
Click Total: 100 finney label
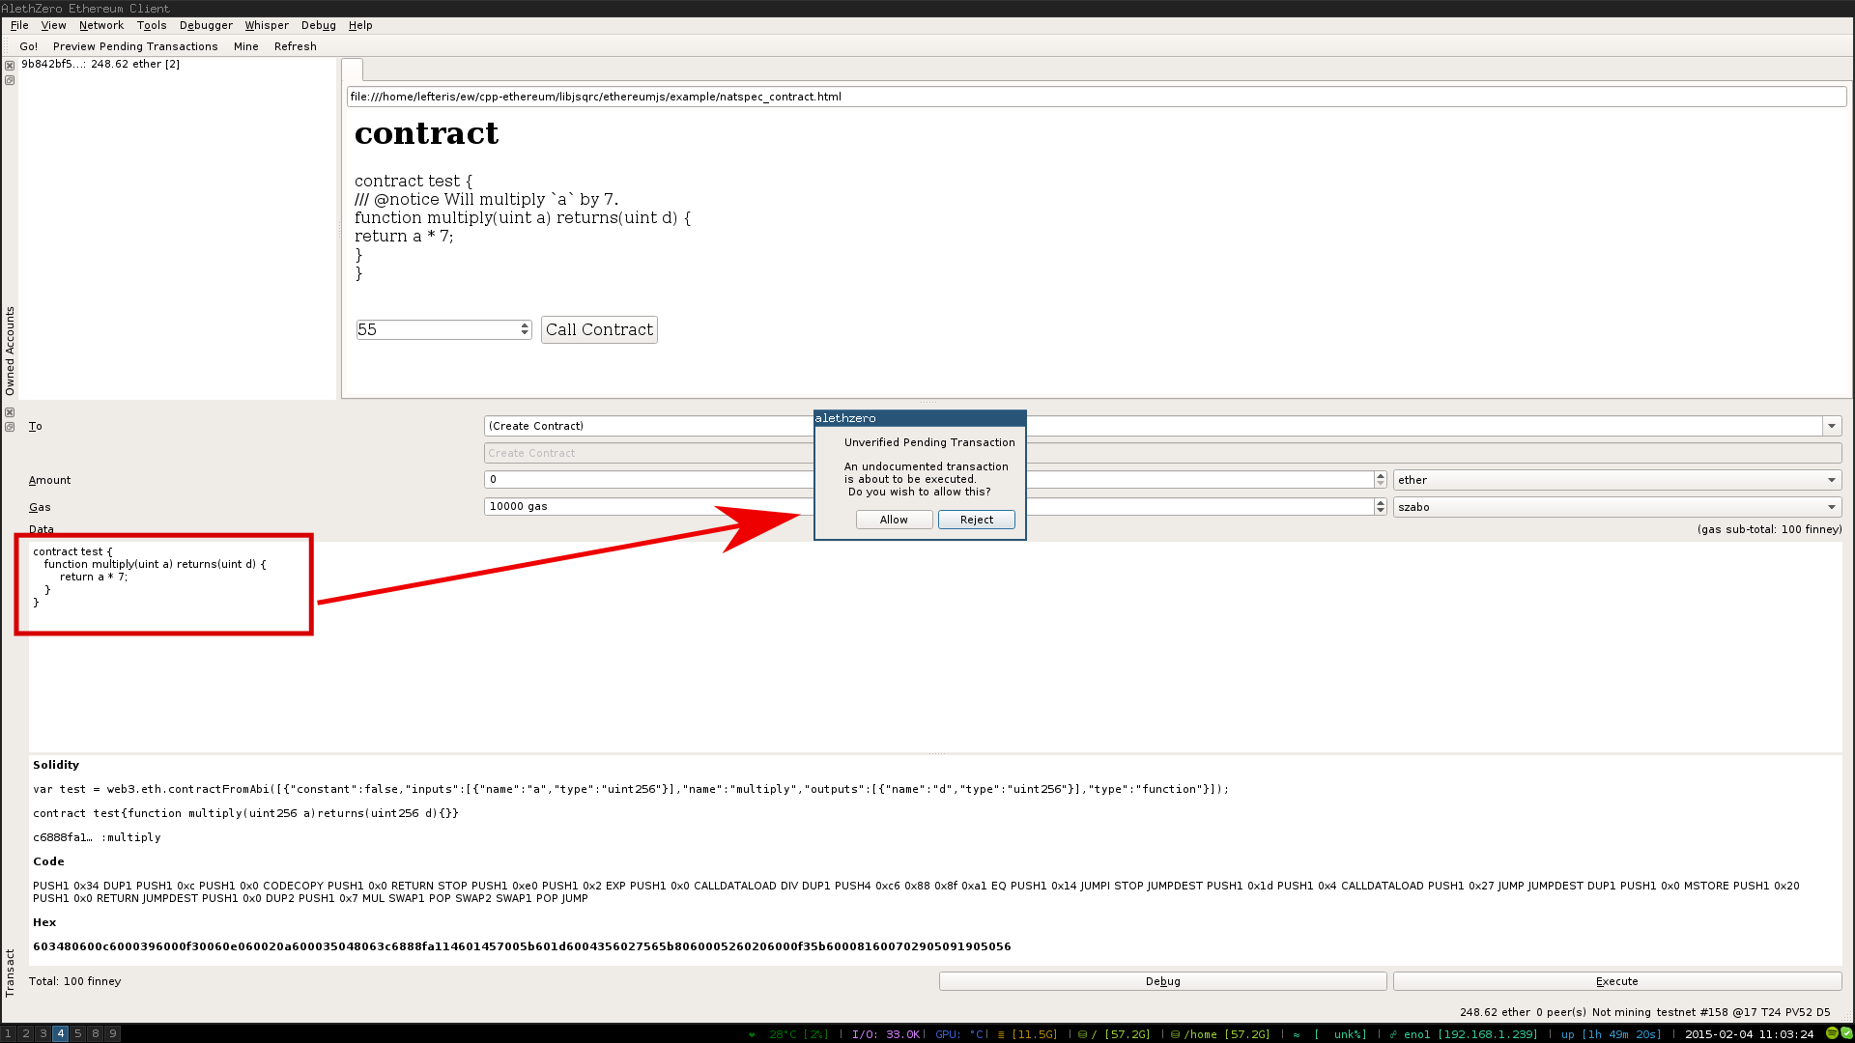[x=75, y=981]
